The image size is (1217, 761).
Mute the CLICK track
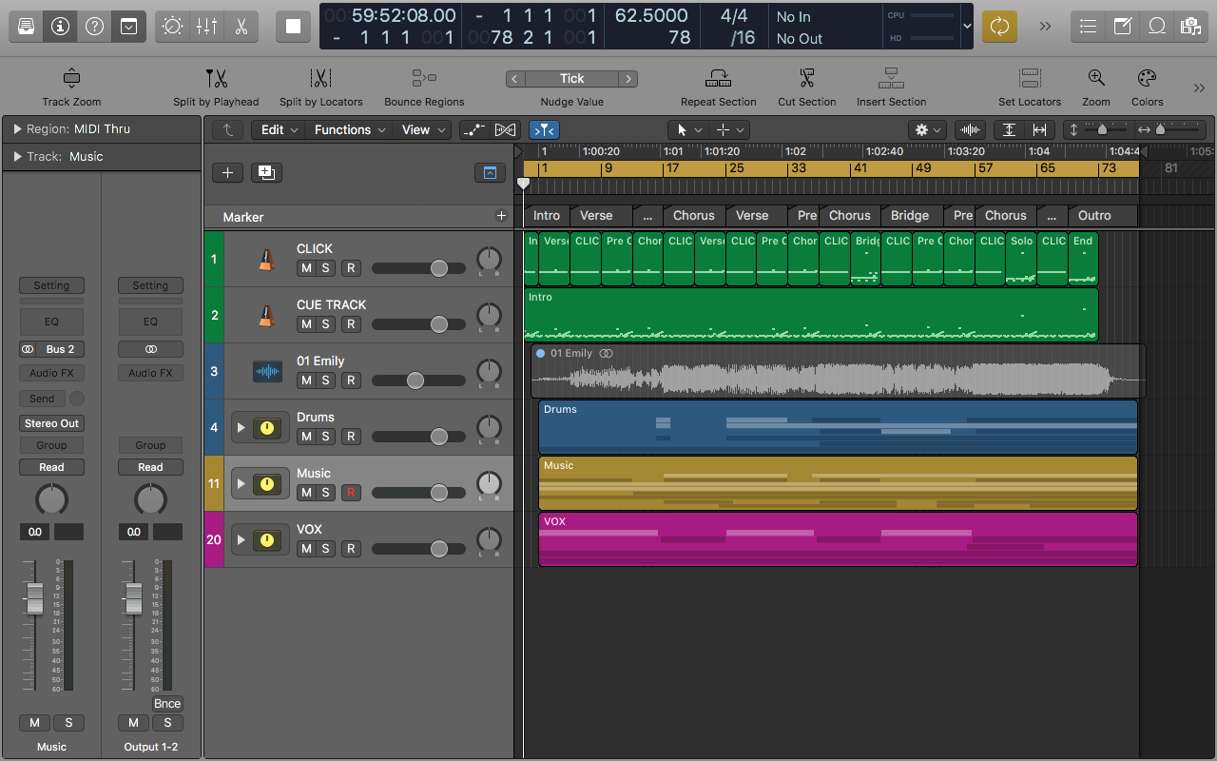pyautogui.click(x=306, y=268)
